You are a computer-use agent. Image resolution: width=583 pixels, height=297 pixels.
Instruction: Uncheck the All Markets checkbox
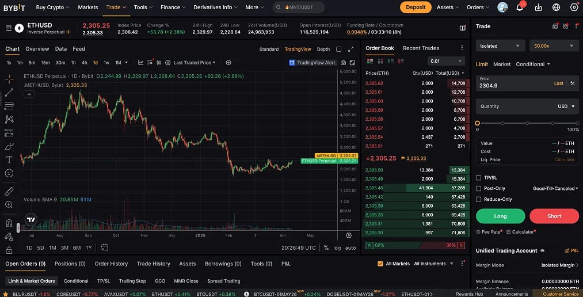point(380,264)
